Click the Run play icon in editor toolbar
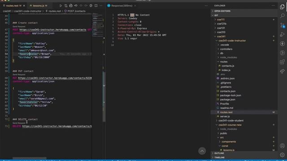Screen dimensions: 287x161 click(x=61, y=6)
